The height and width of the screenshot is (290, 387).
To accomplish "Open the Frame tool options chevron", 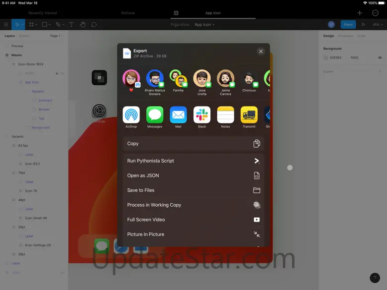I will (36, 25).
